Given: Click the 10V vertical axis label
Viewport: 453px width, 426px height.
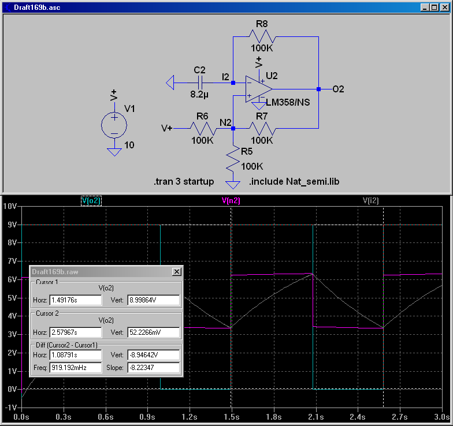Looking at the screenshot, I should click(x=9, y=206).
